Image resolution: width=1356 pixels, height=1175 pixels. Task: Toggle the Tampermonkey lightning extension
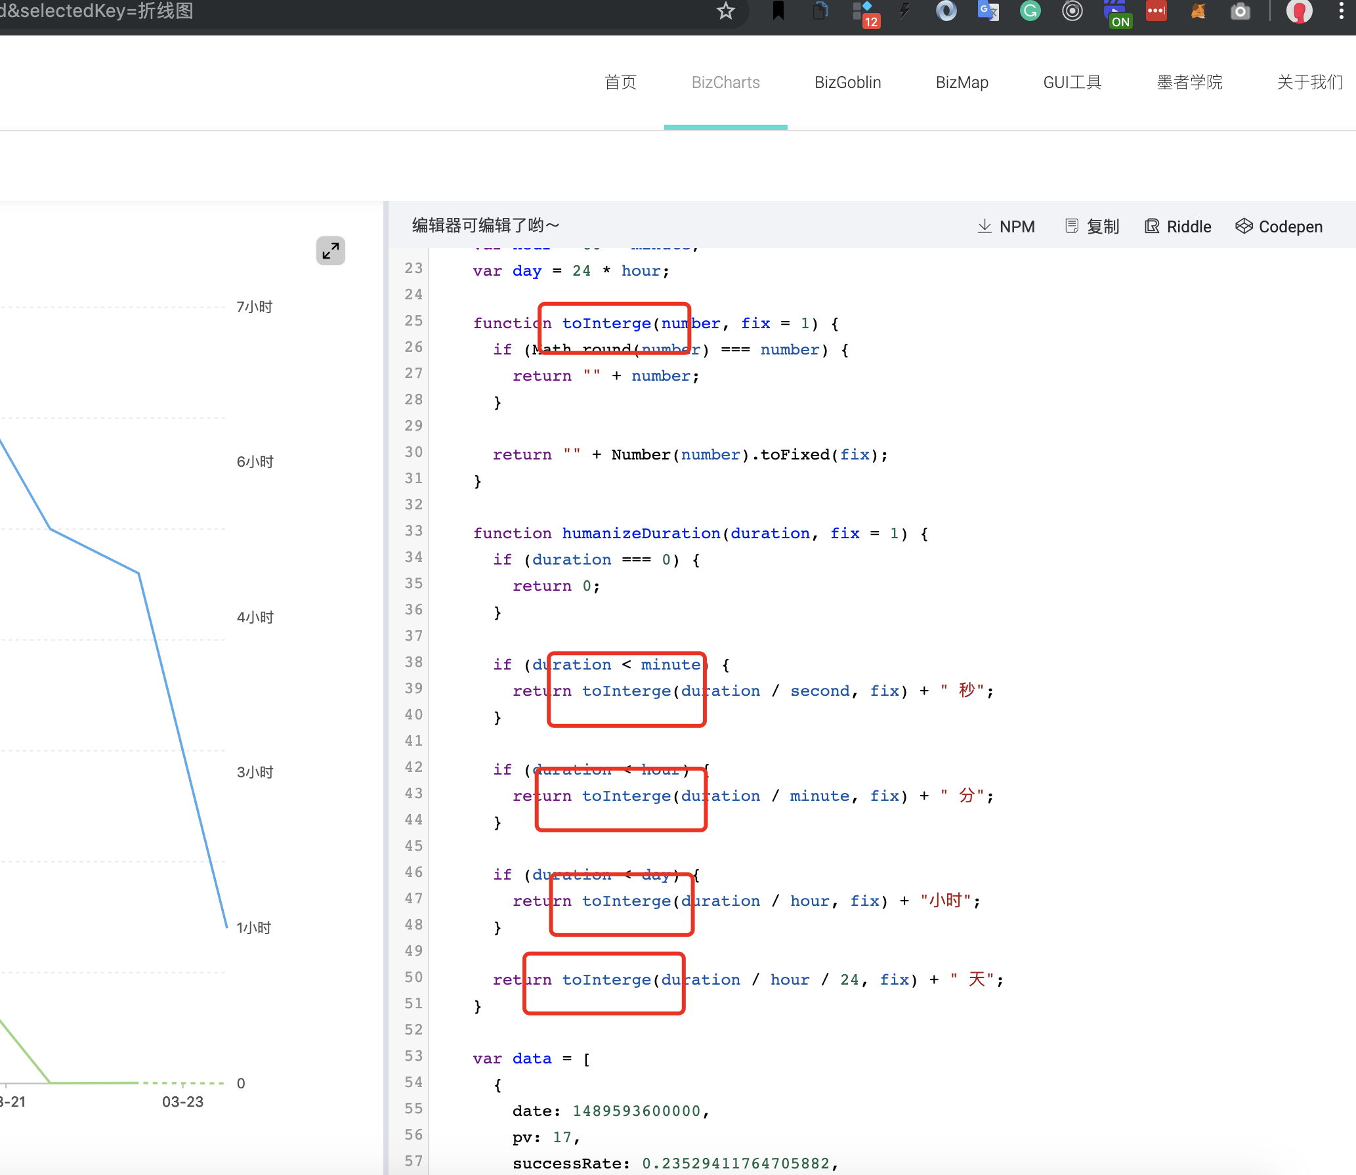click(904, 11)
